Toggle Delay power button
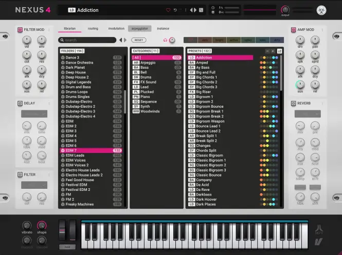This screenshot has width=342, height=255. (x=20, y=103)
